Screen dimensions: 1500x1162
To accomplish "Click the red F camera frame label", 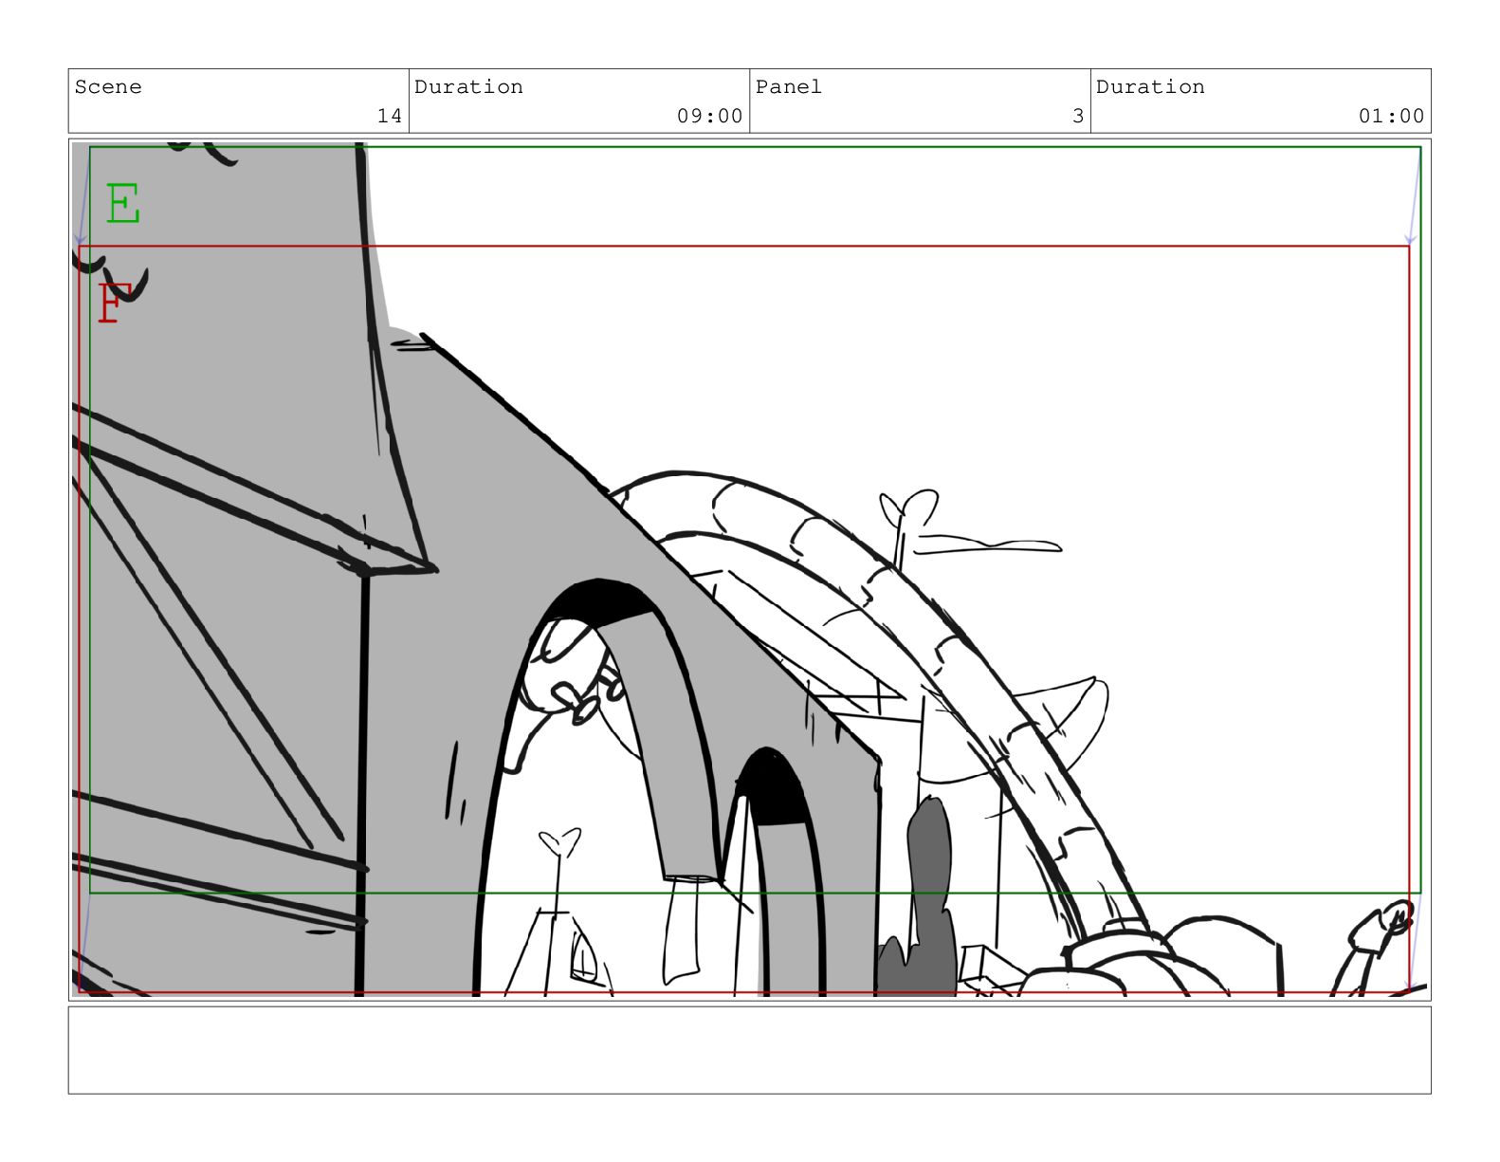I will (110, 304).
